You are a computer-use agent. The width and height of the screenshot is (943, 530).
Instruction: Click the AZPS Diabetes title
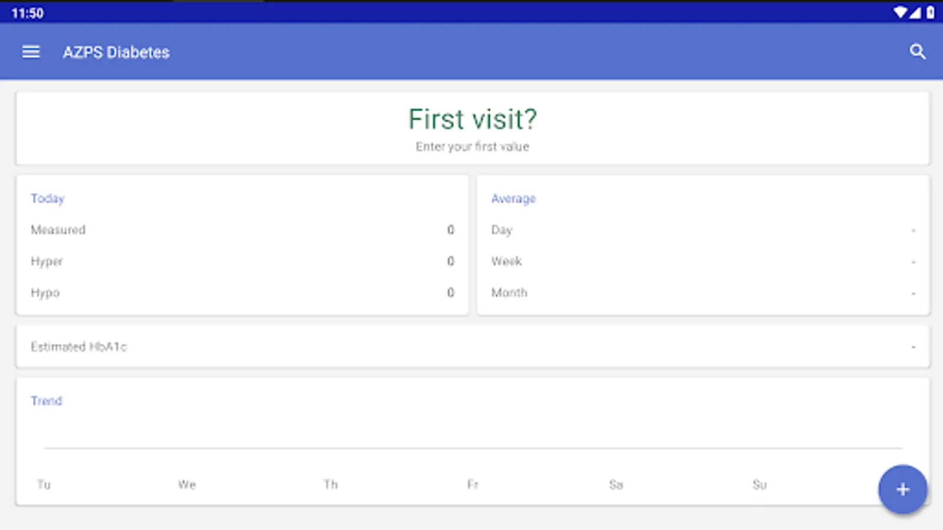(x=116, y=52)
